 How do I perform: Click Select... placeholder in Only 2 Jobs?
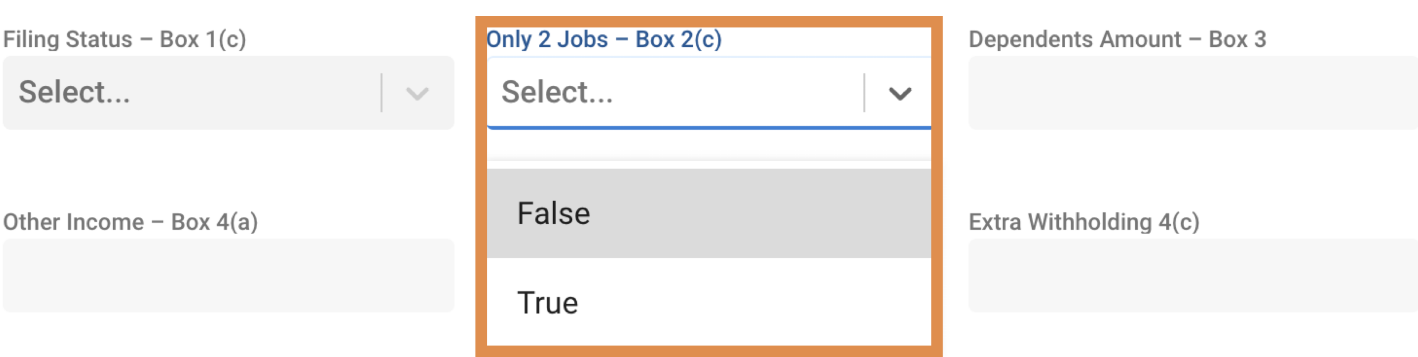point(557,93)
